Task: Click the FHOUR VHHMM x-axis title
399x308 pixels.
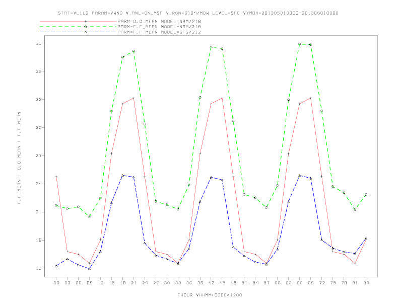Action: click(210, 295)
